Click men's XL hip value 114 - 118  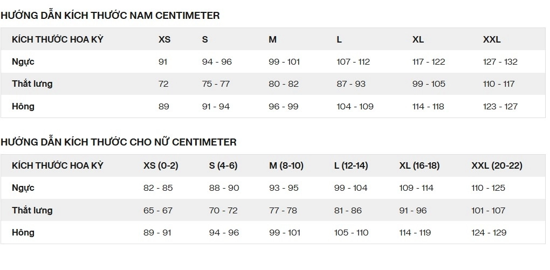tap(428, 106)
